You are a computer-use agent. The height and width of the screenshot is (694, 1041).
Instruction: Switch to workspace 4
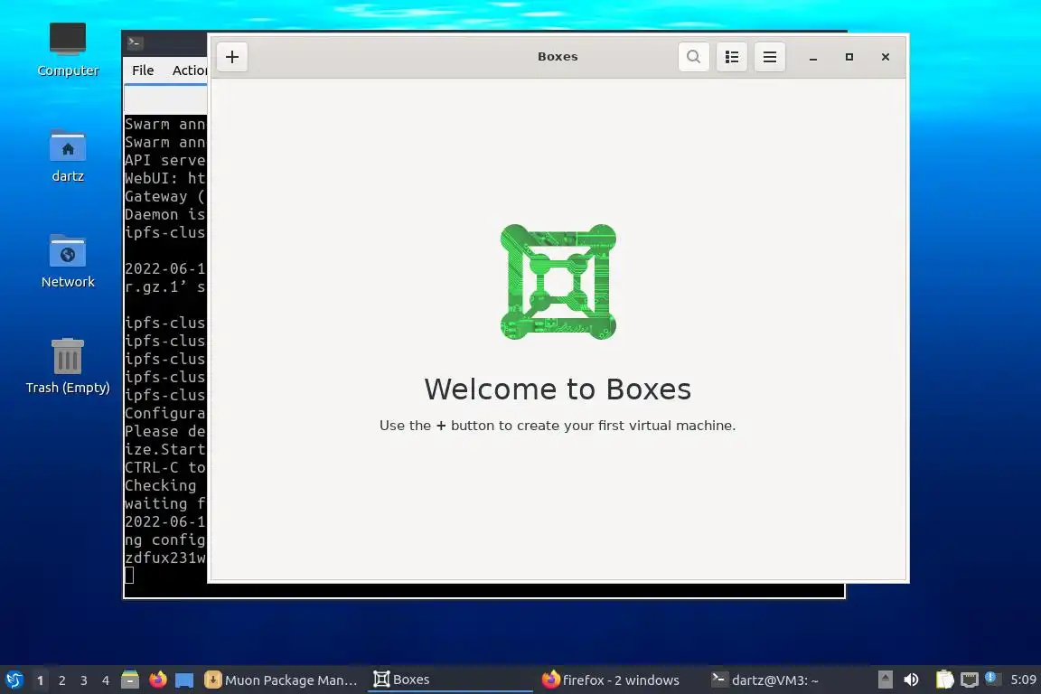(x=106, y=680)
